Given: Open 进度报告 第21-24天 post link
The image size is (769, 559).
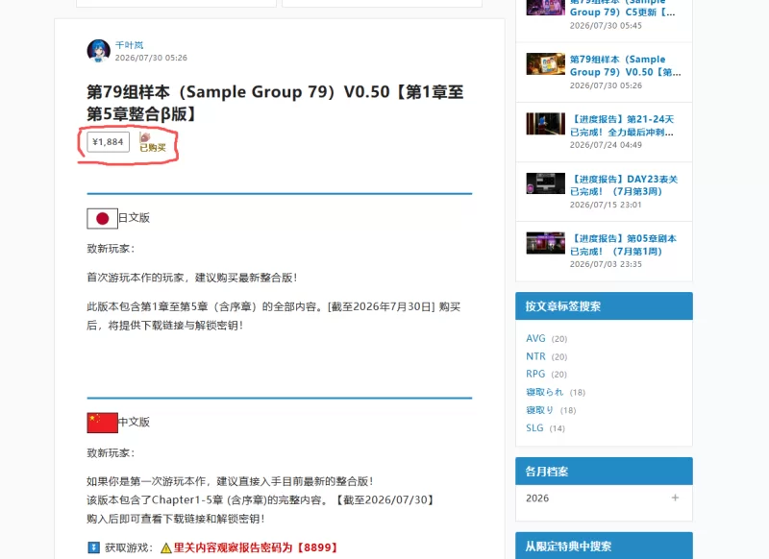Looking at the screenshot, I should click(622, 126).
